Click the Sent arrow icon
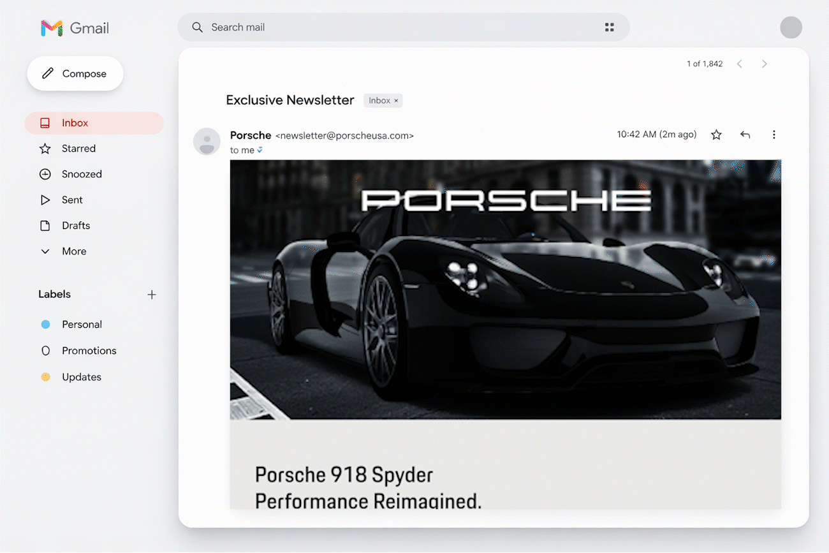 45,200
